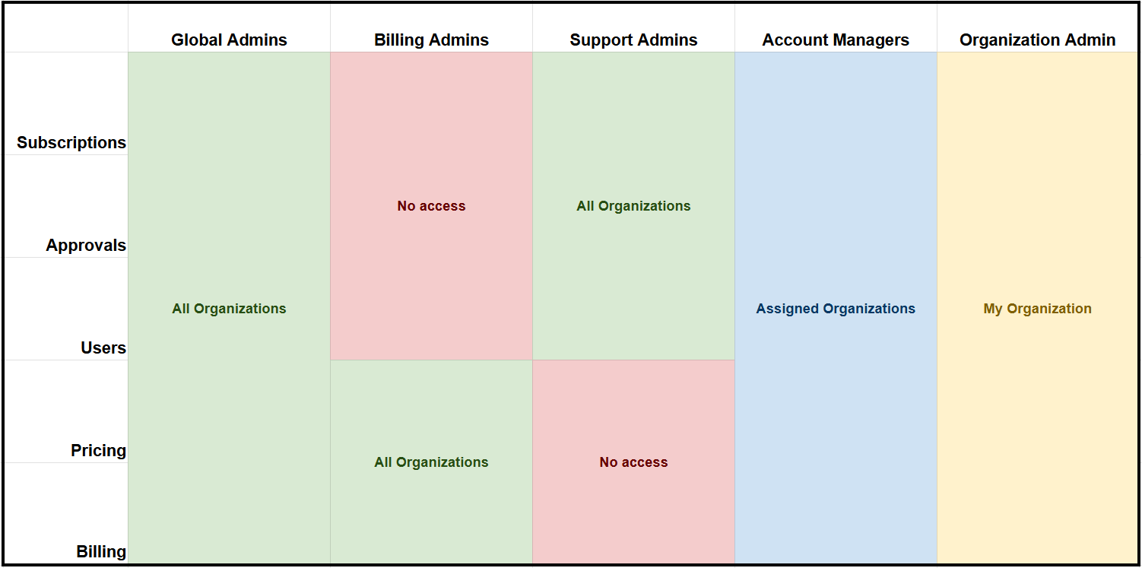
Task: Select the Billing row label
Action: click(x=101, y=551)
